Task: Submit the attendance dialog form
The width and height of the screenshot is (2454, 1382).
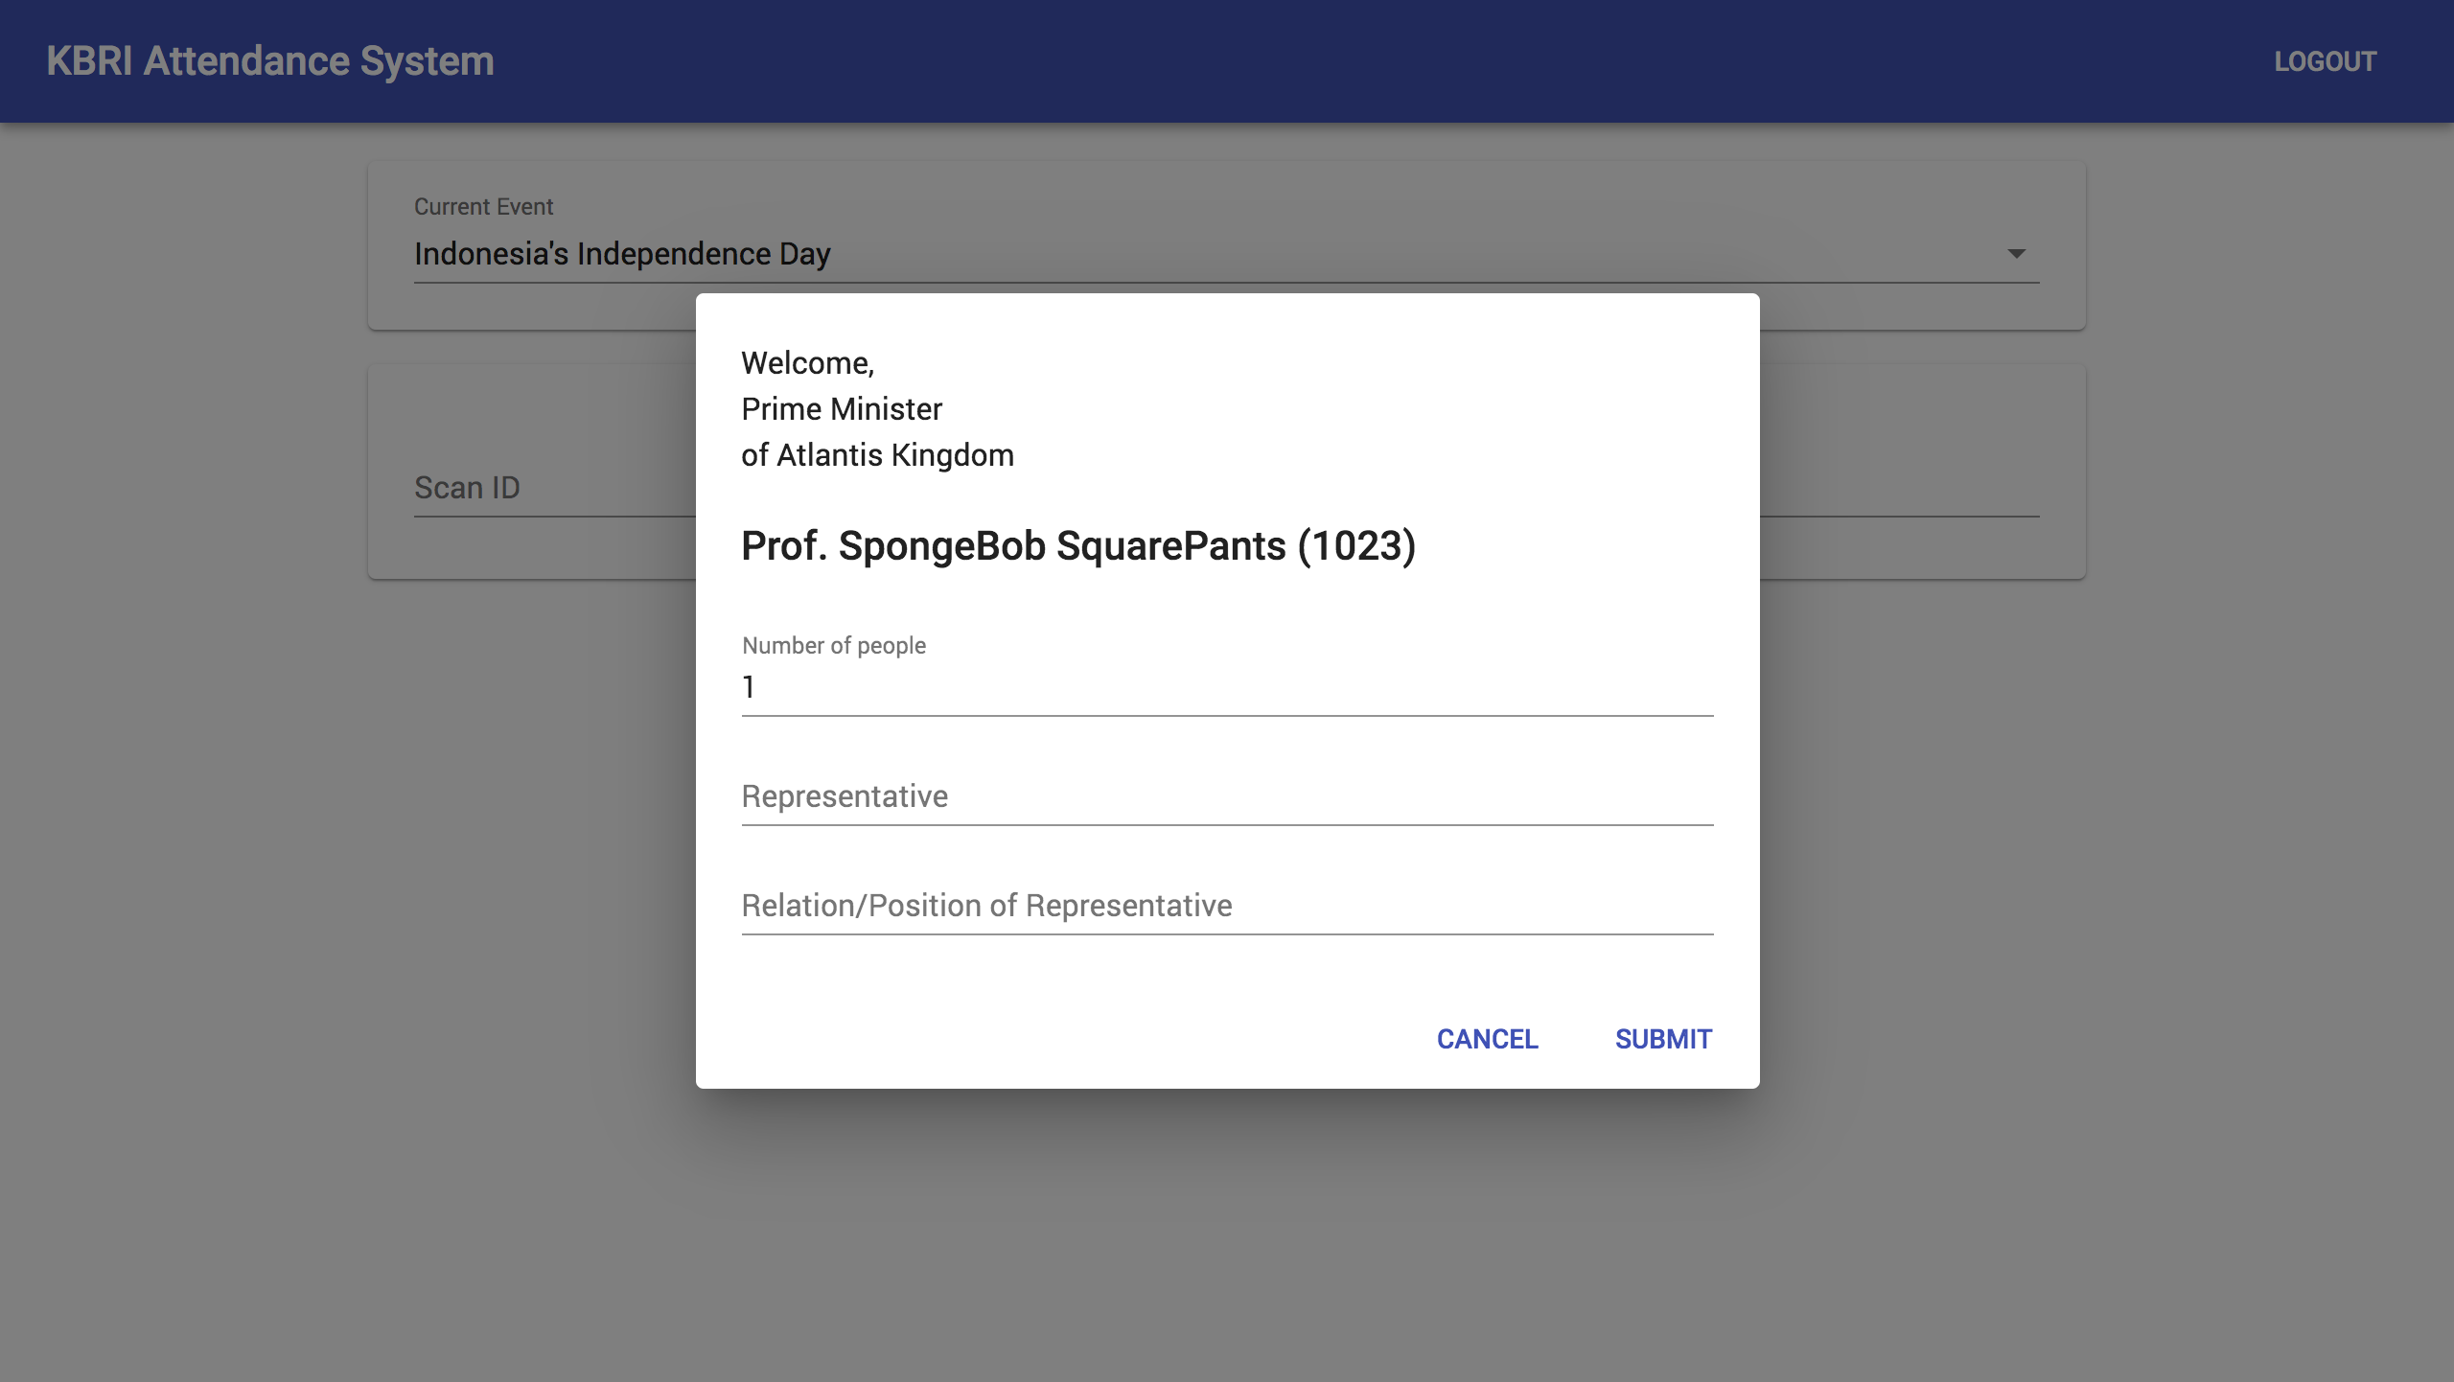Action: tap(1663, 1039)
